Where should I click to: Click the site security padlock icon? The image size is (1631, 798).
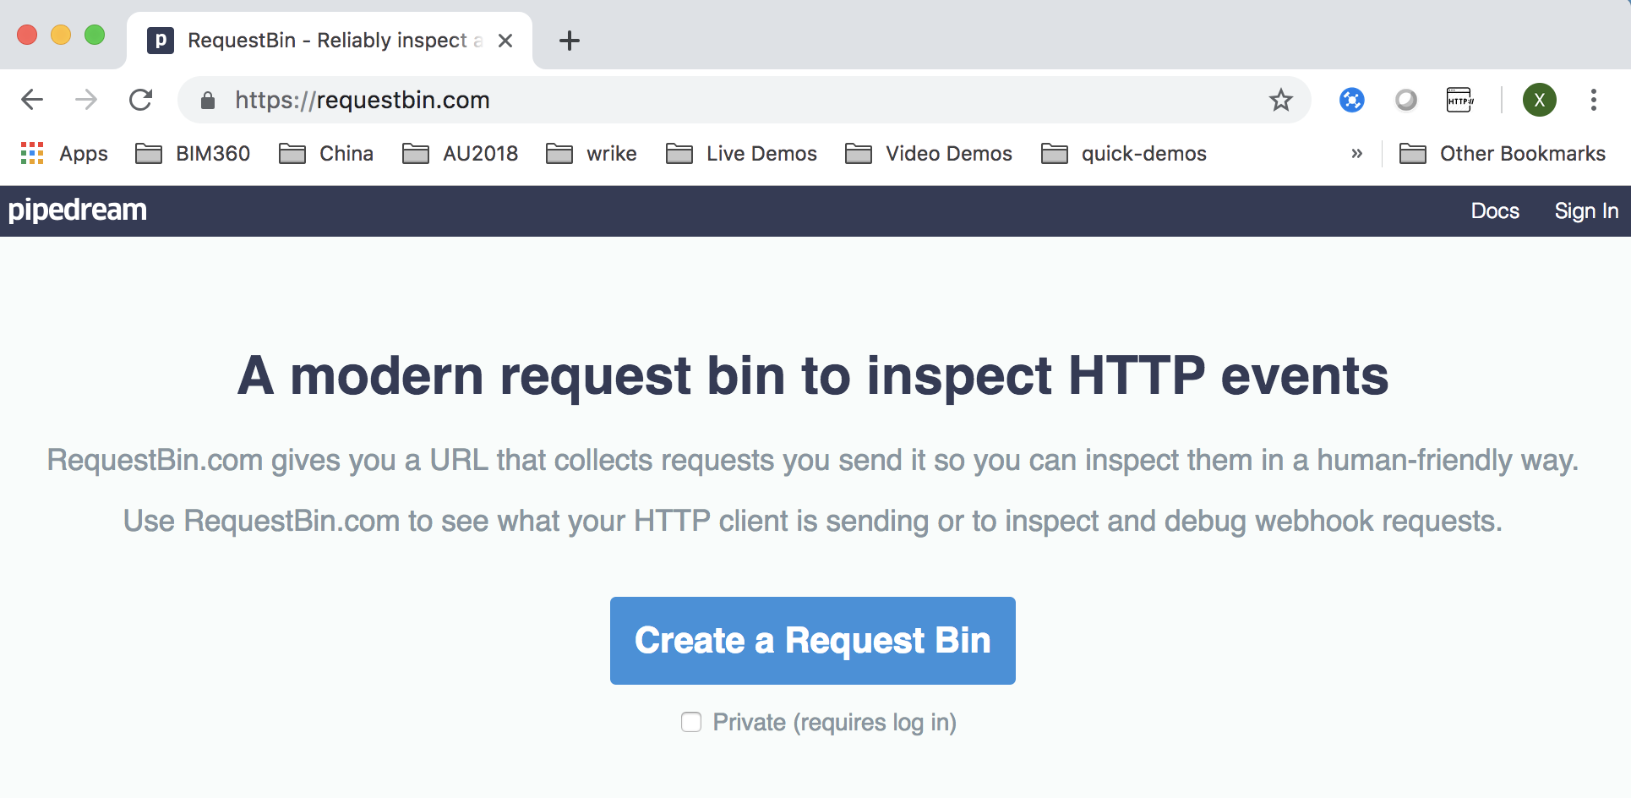[x=206, y=100]
